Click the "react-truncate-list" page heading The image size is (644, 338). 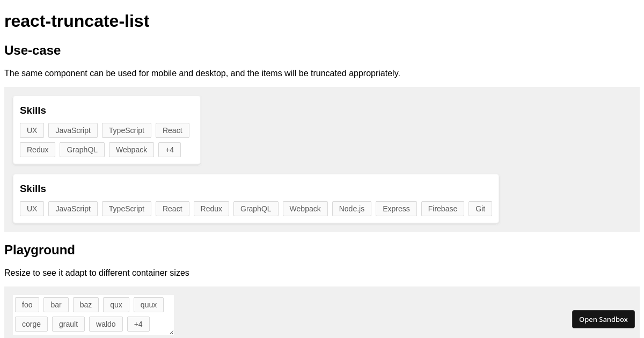coord(77,21)
